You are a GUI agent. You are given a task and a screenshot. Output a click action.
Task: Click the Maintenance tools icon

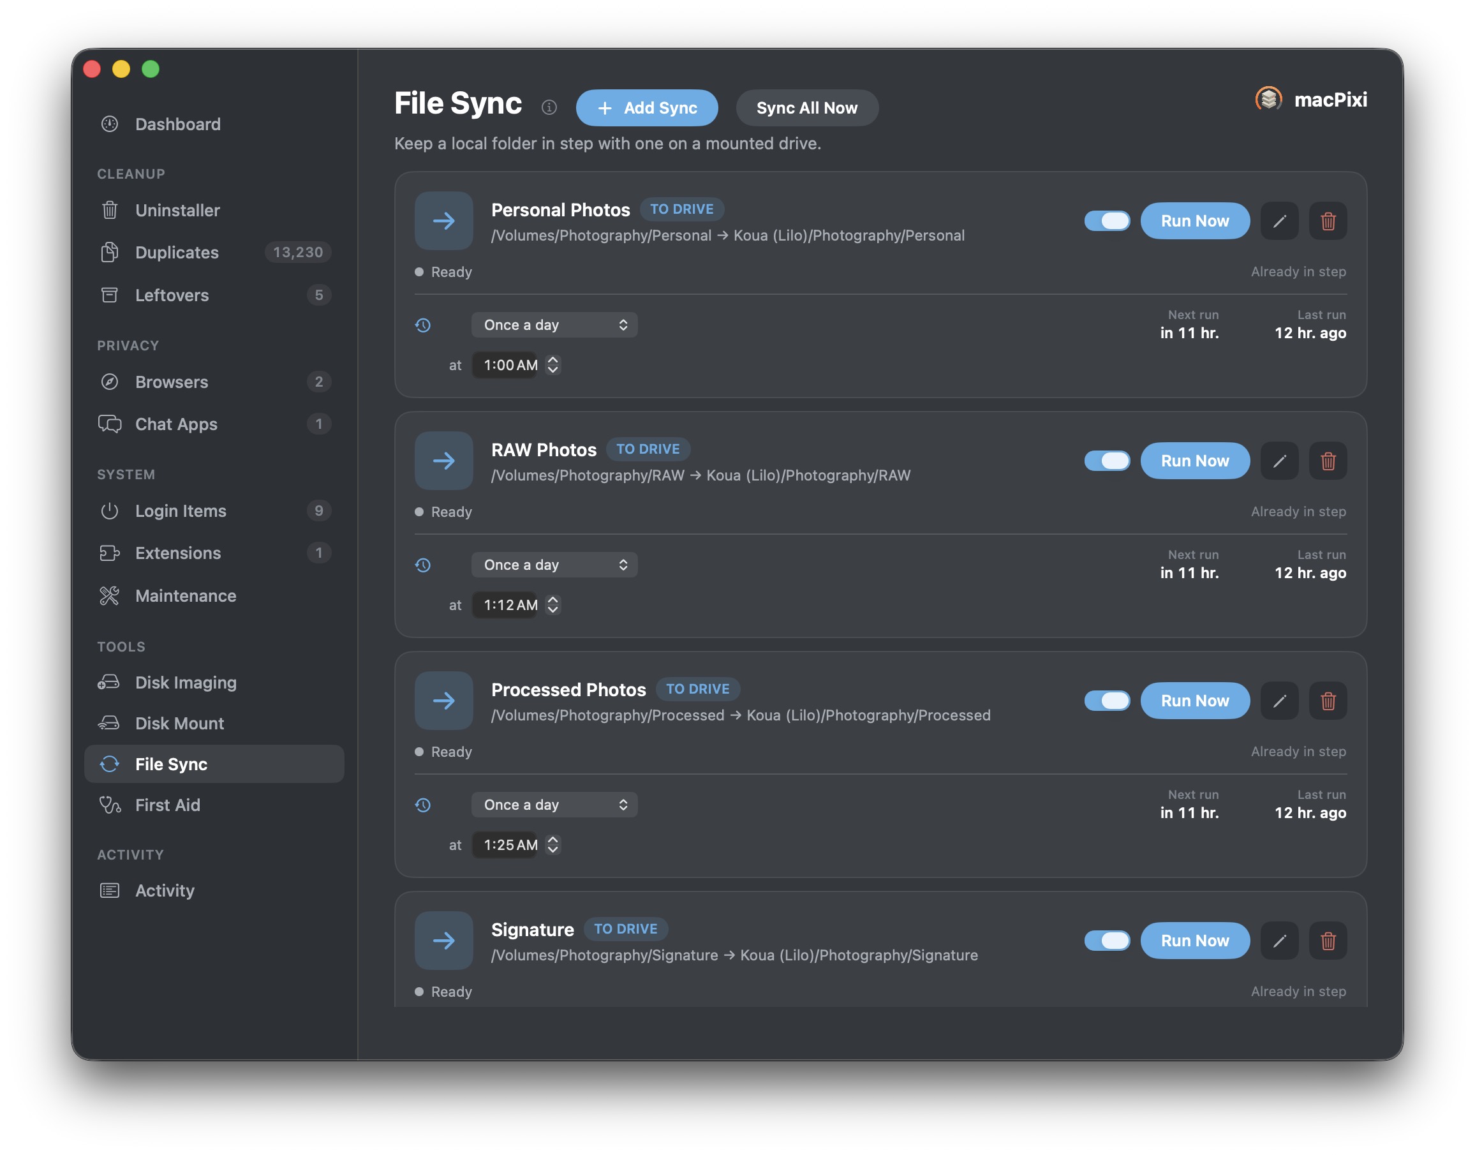coord(110,596)
